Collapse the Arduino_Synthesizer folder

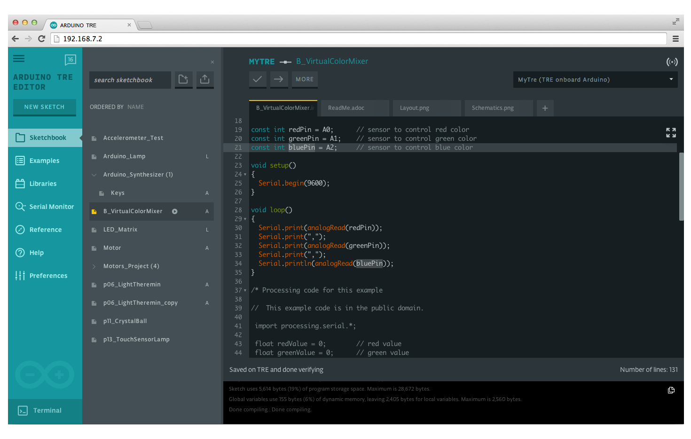coord(94,175)
